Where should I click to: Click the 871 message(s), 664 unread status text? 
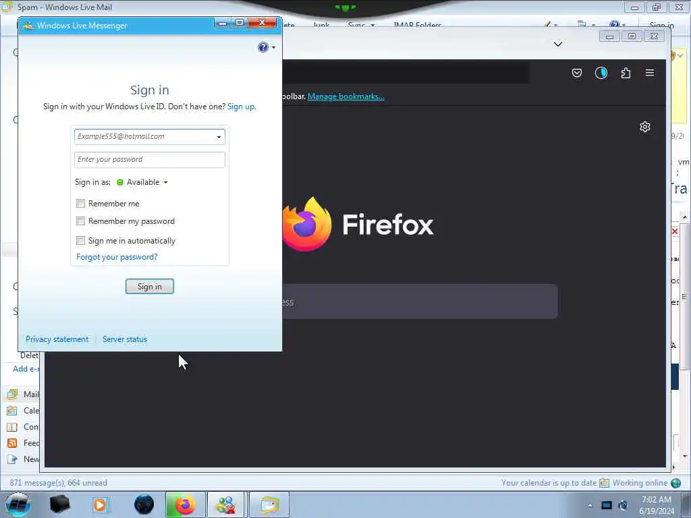click(x=58, y=483)
